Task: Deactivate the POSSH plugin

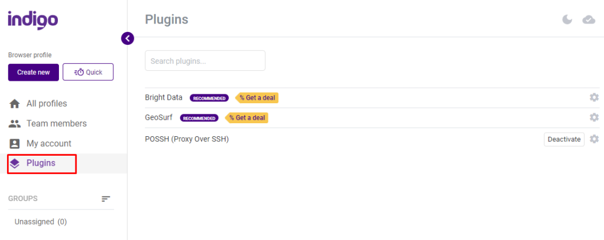Action: [564, 139]
